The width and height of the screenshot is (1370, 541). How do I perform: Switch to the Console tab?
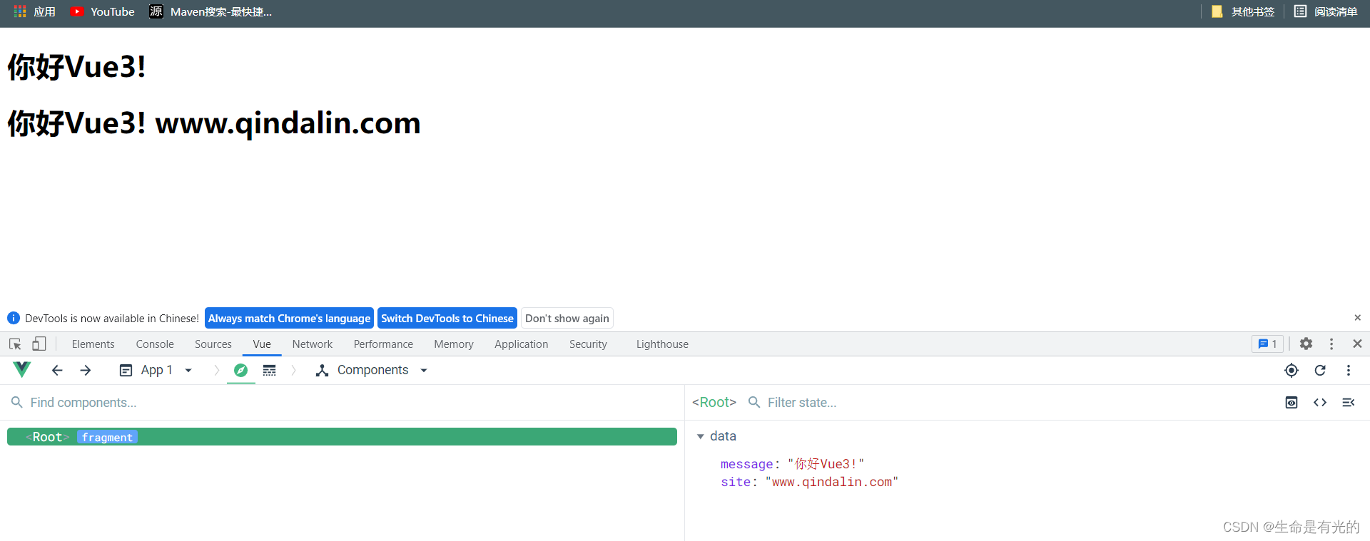pos(155,344)
